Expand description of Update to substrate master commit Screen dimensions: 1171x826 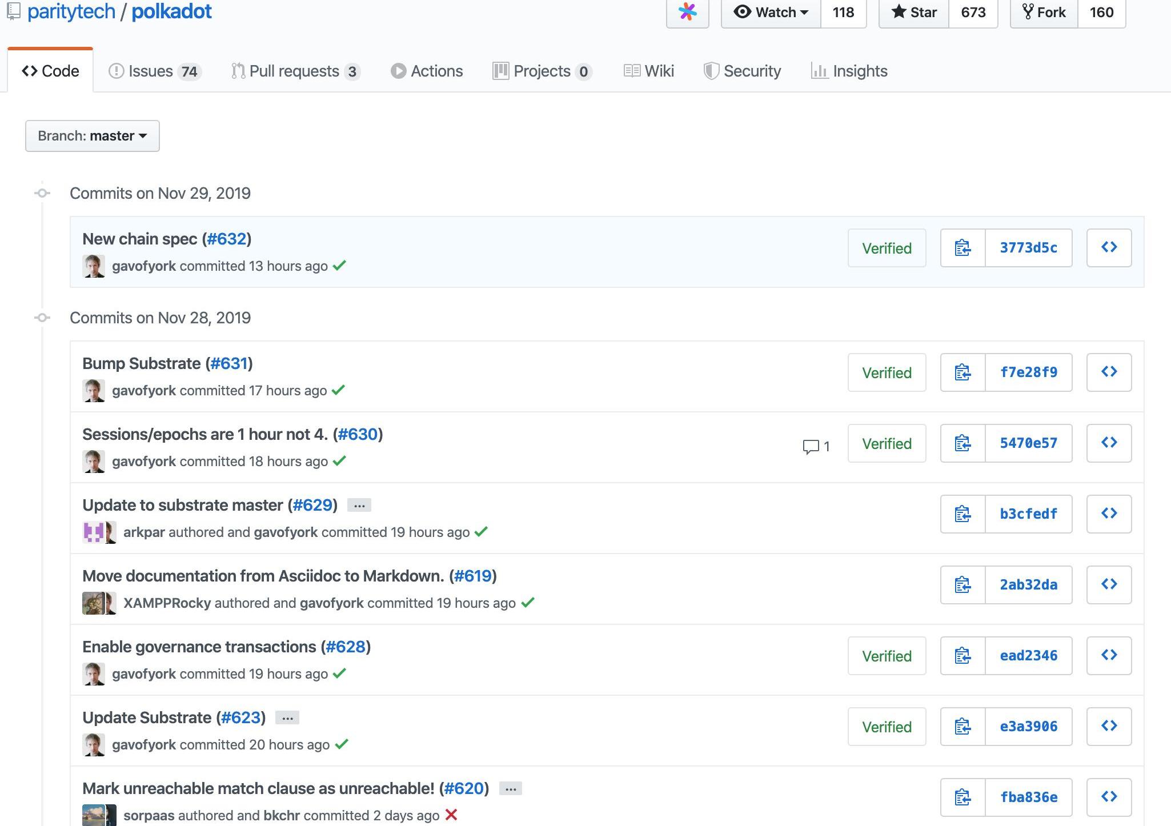click(x=359, y=506)
